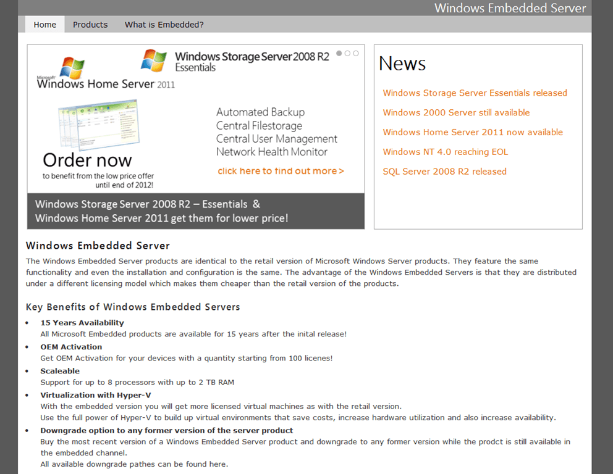Screen dimensions: 613x474
Task: Click the 'Scaleable' item
Action: coord(60,371)
